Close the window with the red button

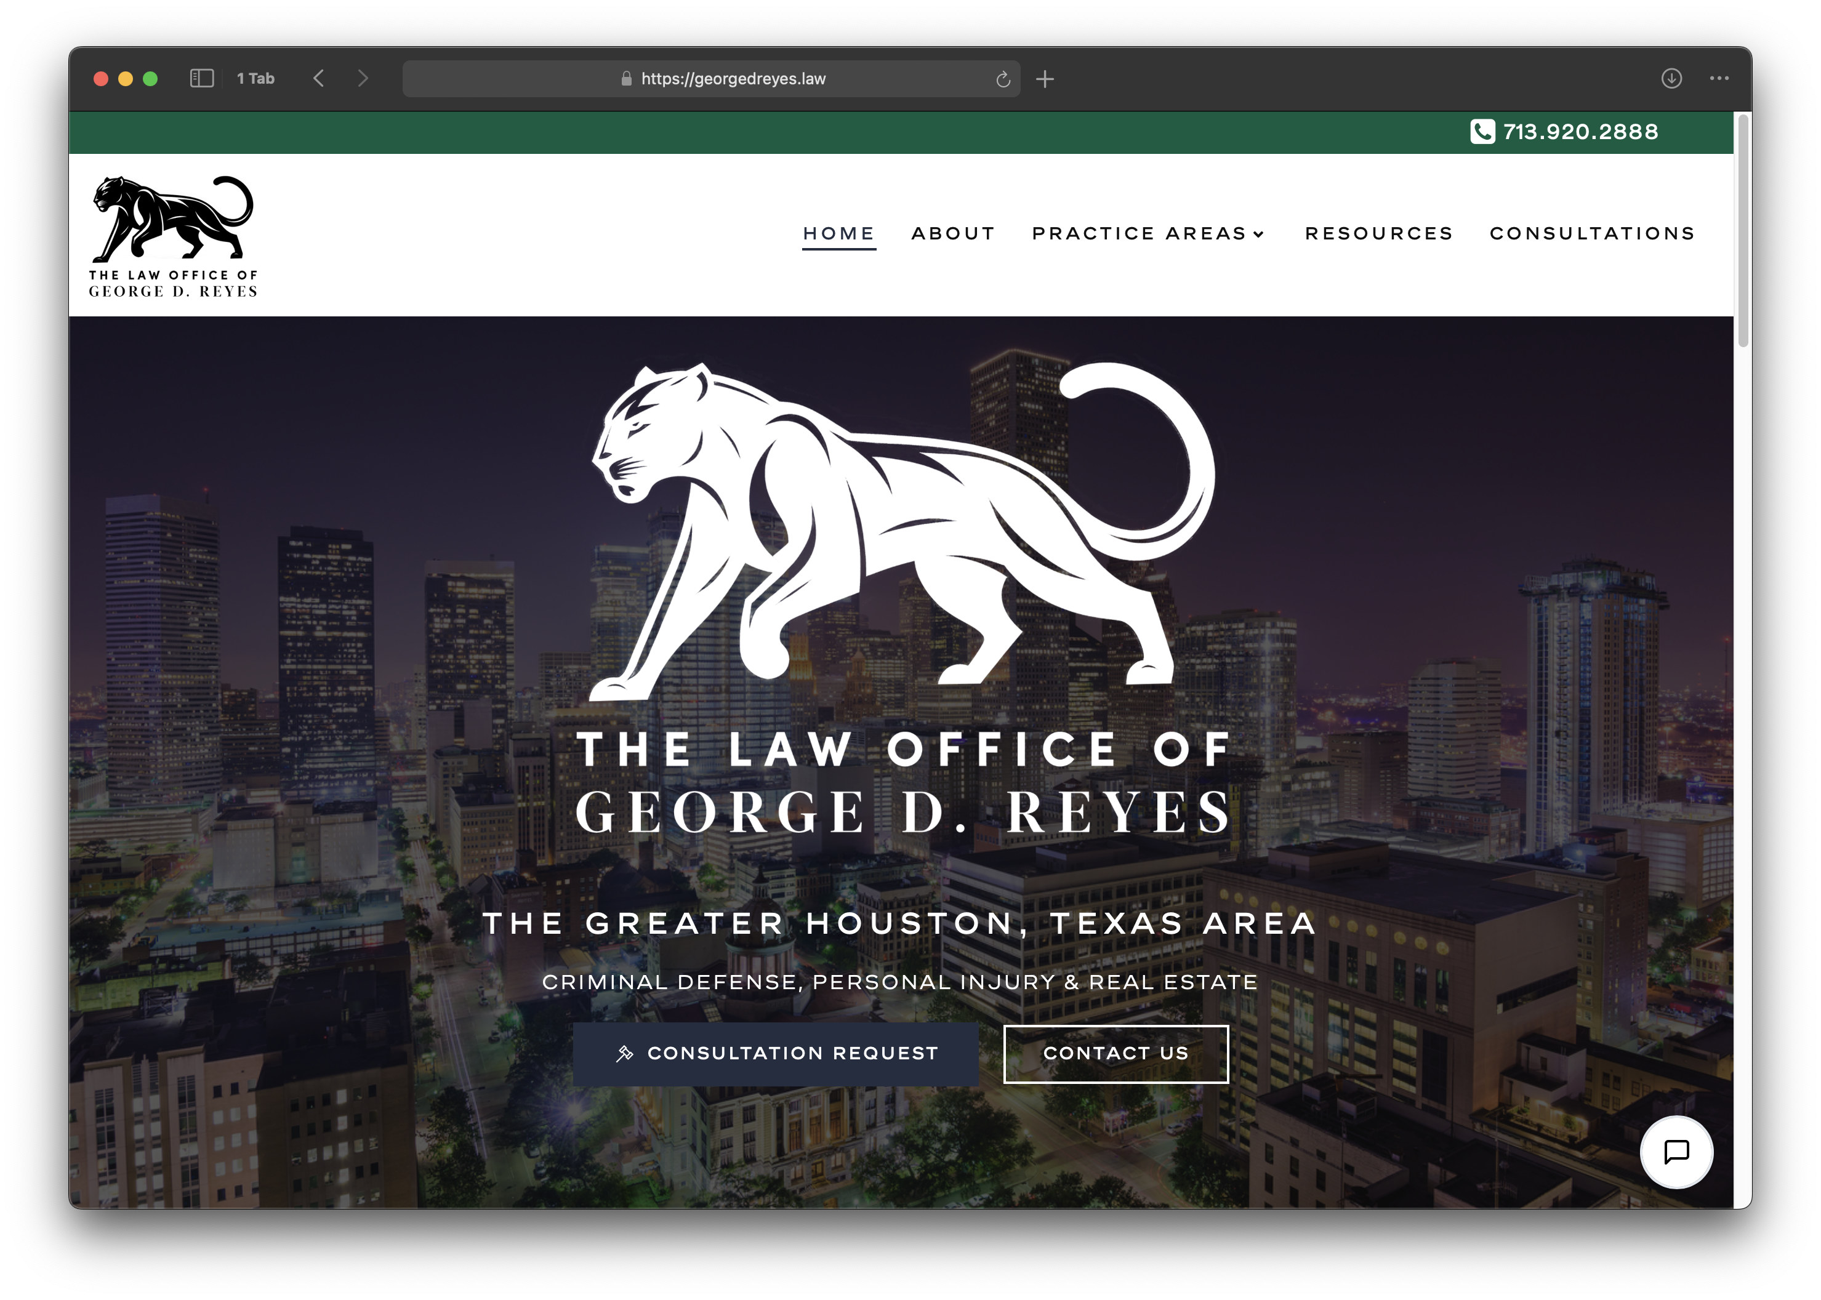click(x=101, y=78)
